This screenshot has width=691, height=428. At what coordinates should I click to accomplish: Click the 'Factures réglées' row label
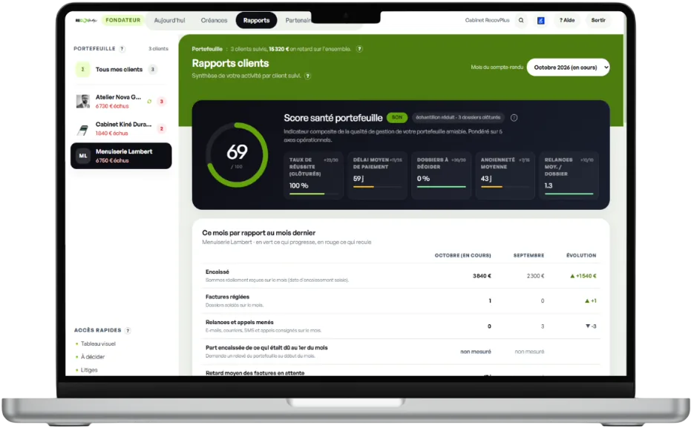227,297
